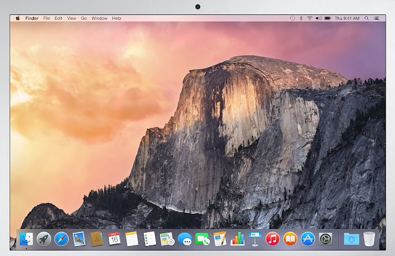The height and width of the screenshot is (256, 395).
Task: Click the battery status icon
Action: click(x=328, y=18)
